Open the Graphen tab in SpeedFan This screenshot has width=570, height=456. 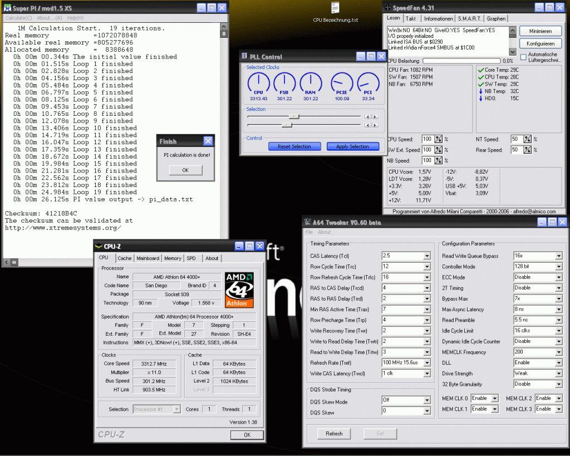(x=496, y=18)
